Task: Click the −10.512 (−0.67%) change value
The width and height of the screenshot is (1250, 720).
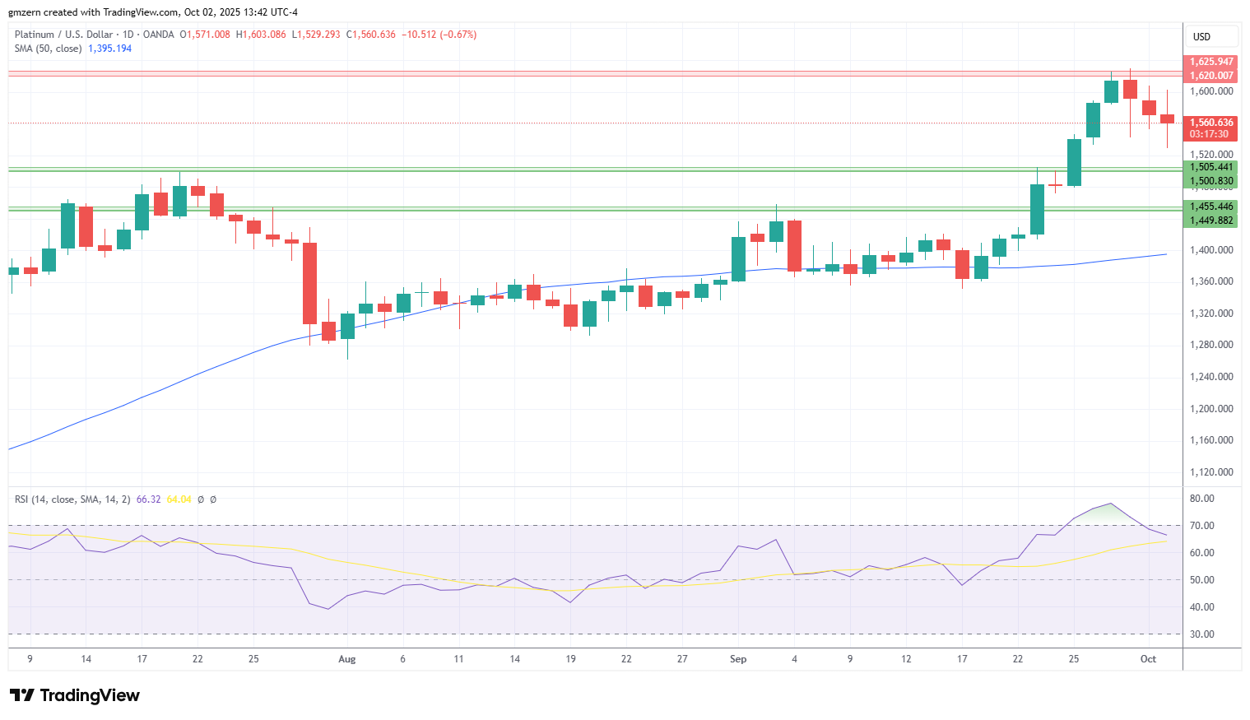Action: point(439,35)
